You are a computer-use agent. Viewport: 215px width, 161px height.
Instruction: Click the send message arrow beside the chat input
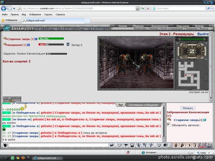coord(112,145)
